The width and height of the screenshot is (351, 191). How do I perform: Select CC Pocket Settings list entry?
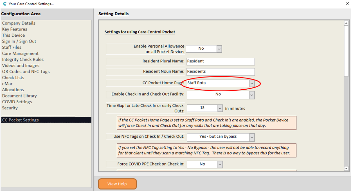click(x=20, y=120)
